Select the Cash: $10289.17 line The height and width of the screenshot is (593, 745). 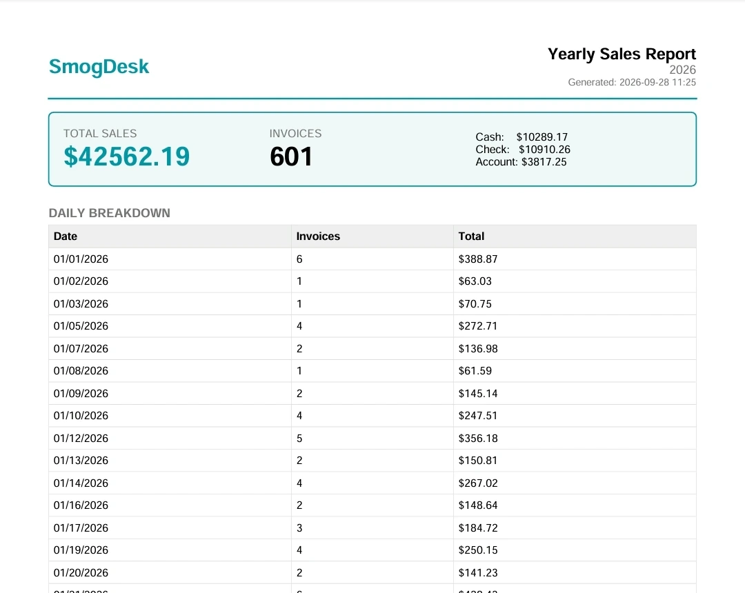[x=521, y=137]
